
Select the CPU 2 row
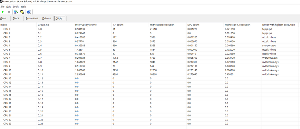coord(149,37)
